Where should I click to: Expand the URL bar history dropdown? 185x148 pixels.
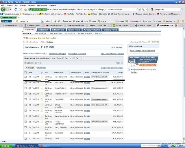tap(147, 10)
